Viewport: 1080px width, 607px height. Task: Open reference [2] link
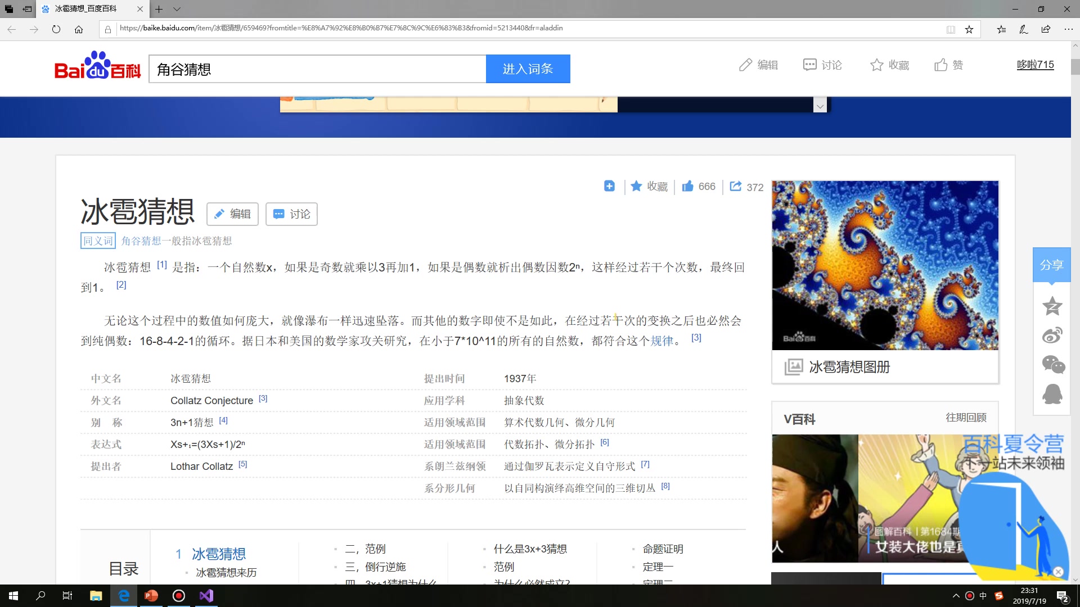click(x=121, y=285)
